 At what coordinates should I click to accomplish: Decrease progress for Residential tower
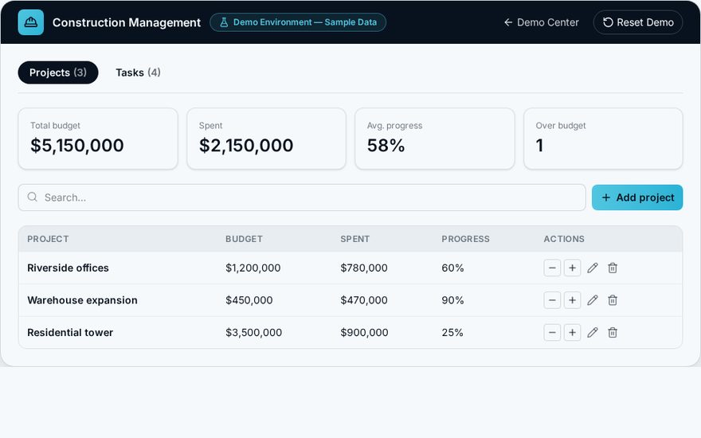point(552,333)
